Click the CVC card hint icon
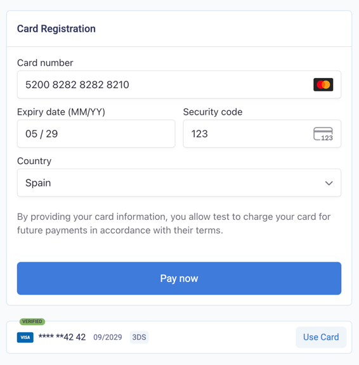This screenshot has height=365, width=359. tap(323, 134)
